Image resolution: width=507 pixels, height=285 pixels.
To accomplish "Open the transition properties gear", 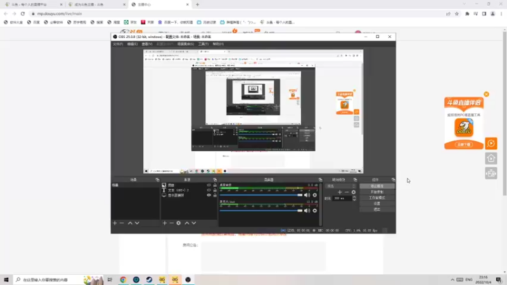I will tap(354, 192).
